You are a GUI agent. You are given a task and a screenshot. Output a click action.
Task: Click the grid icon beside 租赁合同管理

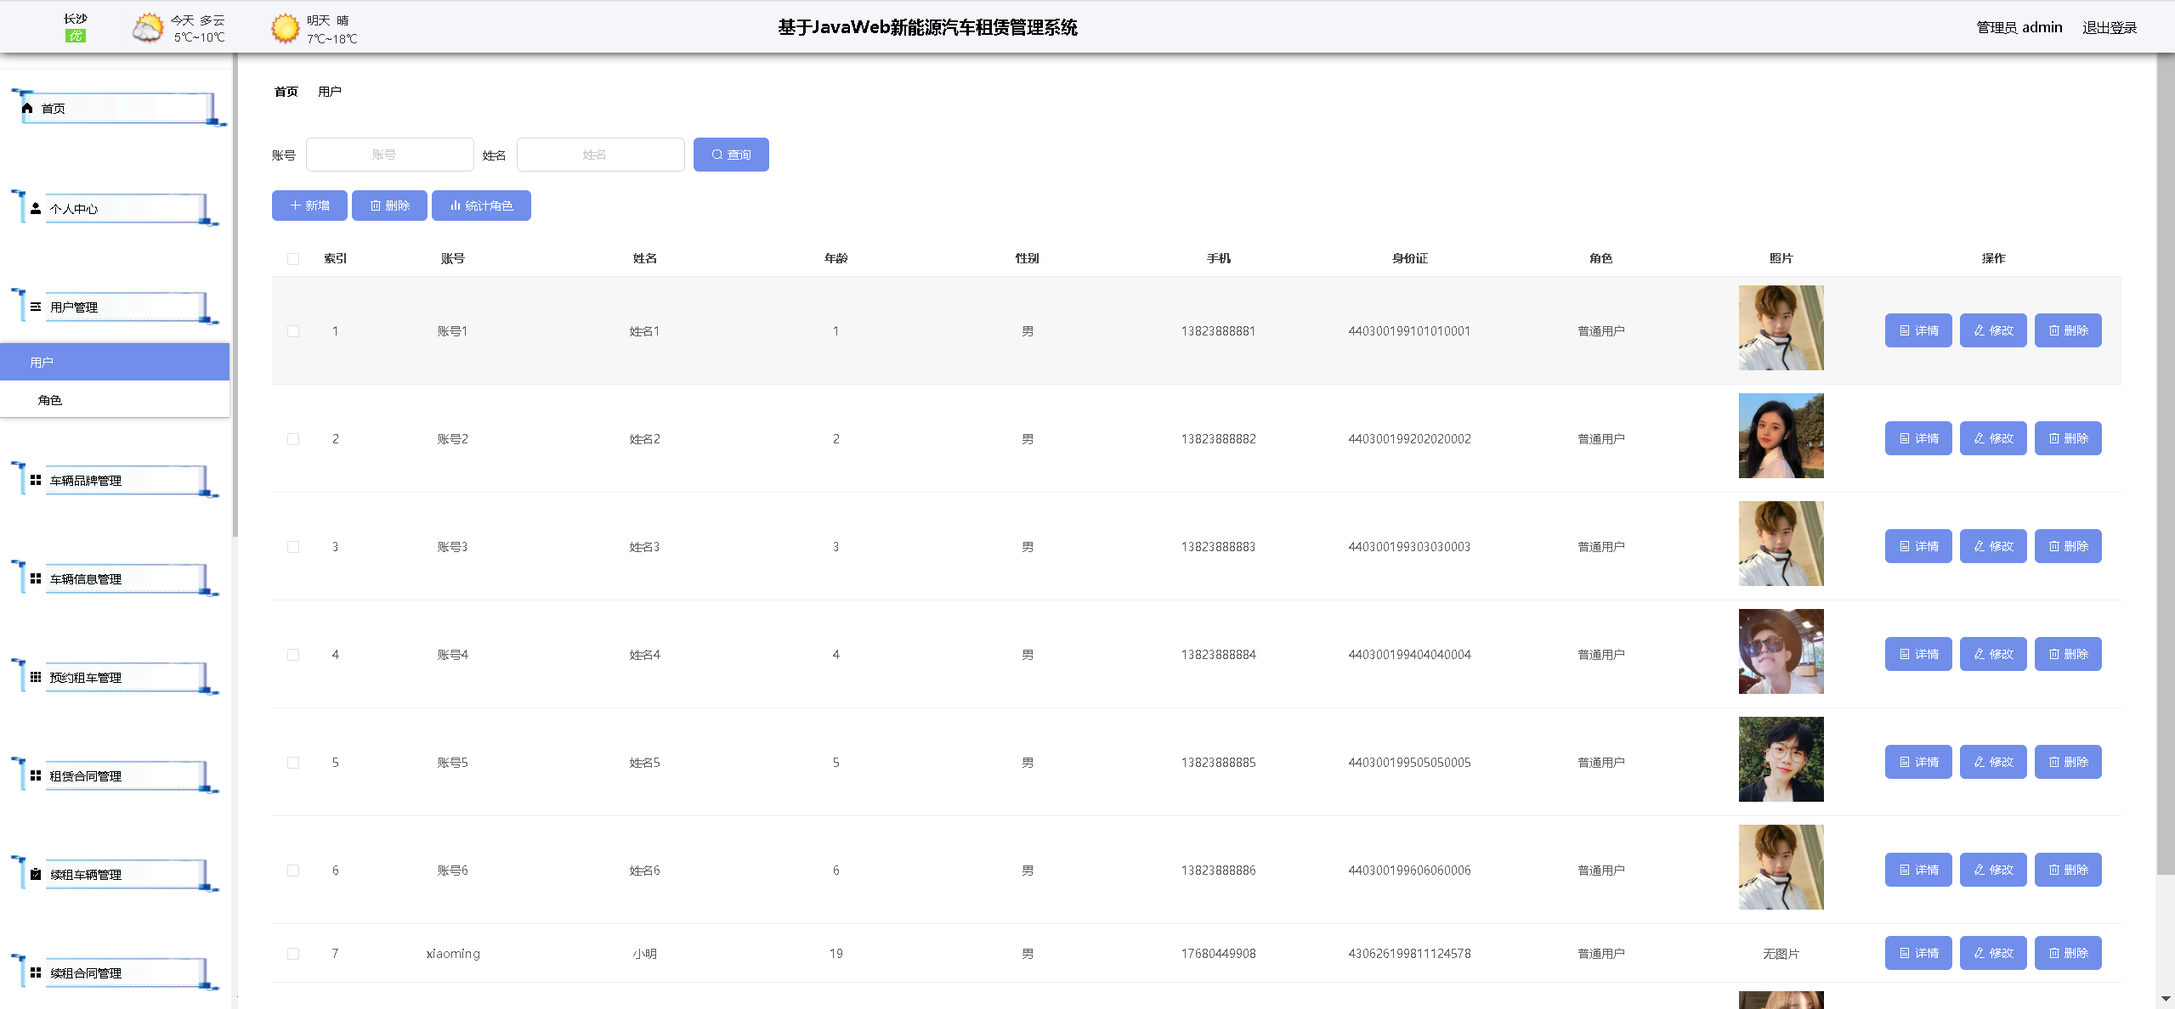coord(36,775)
